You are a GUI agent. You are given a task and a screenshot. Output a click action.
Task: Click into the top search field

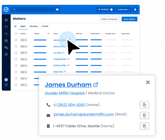coord(32,10)
